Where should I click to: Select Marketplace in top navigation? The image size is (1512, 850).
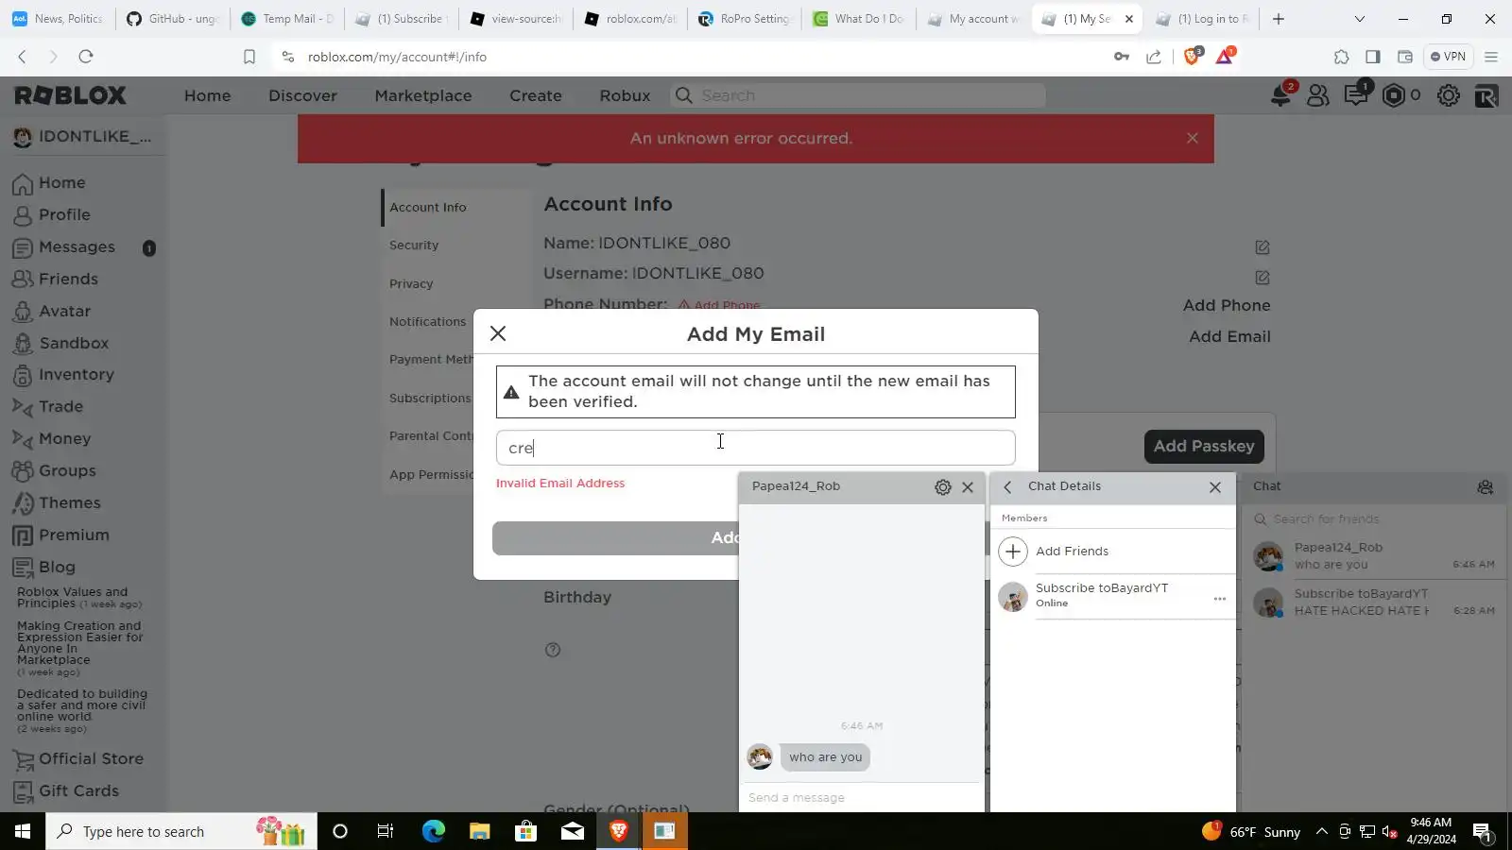423,95
